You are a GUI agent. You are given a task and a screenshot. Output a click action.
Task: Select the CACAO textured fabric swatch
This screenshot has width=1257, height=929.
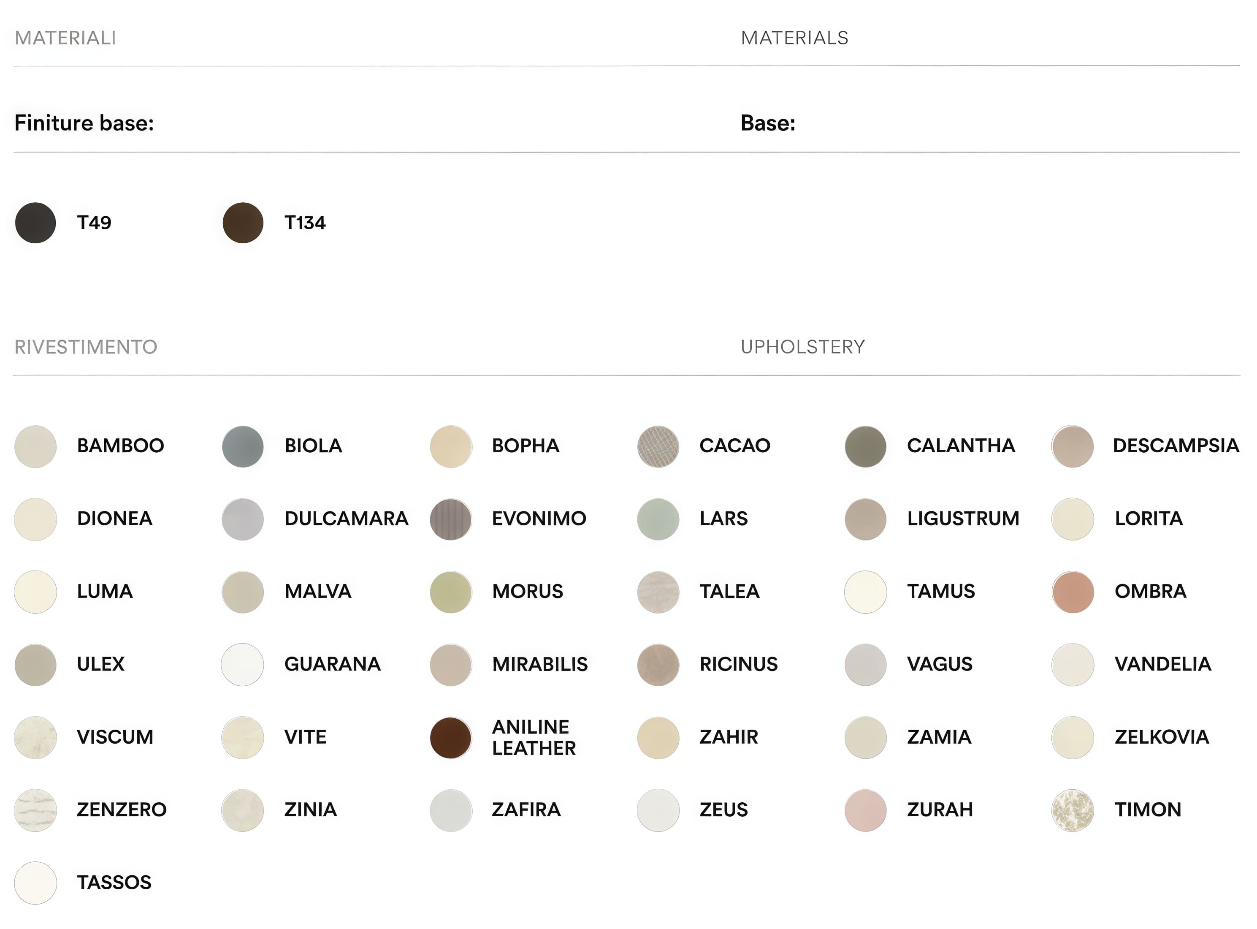click(658, 446)
